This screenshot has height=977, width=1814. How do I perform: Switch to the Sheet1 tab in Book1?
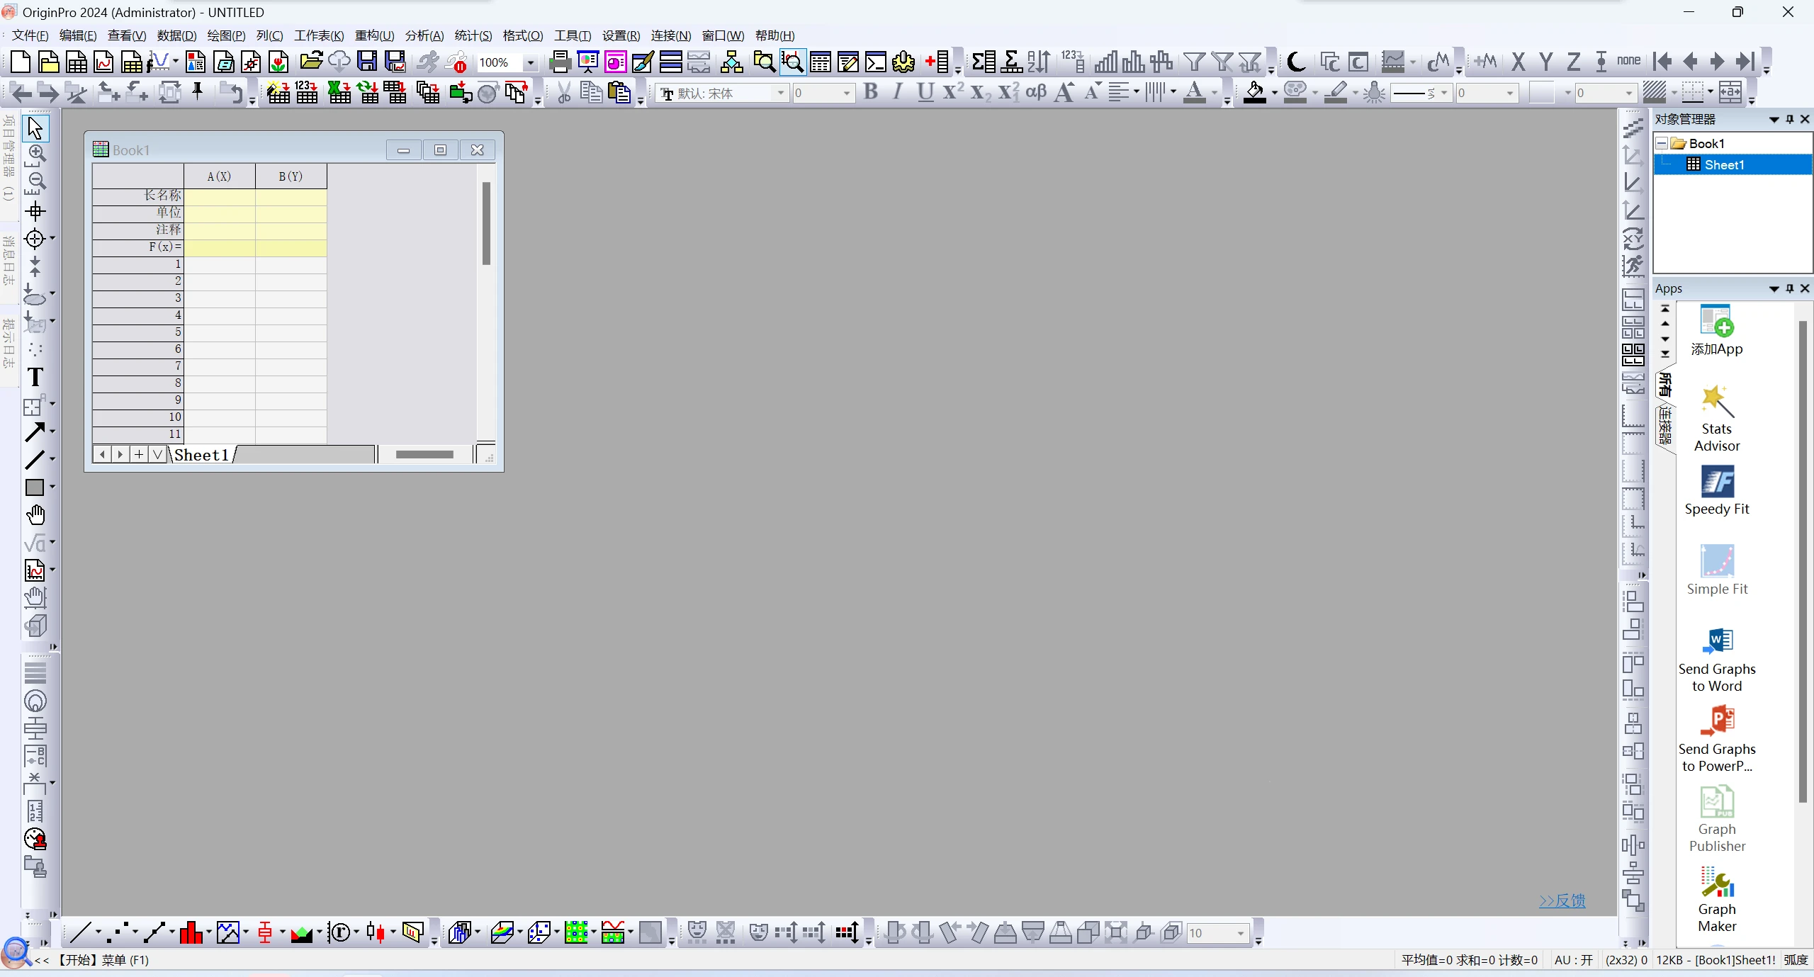click(202, 454)
